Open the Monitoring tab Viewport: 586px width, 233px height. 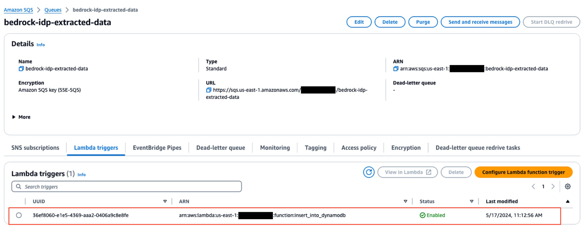[x=275, y=148]
